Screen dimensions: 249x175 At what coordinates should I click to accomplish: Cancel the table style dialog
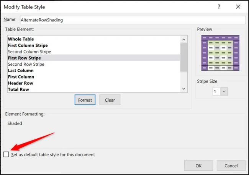[x=231, y=165]
